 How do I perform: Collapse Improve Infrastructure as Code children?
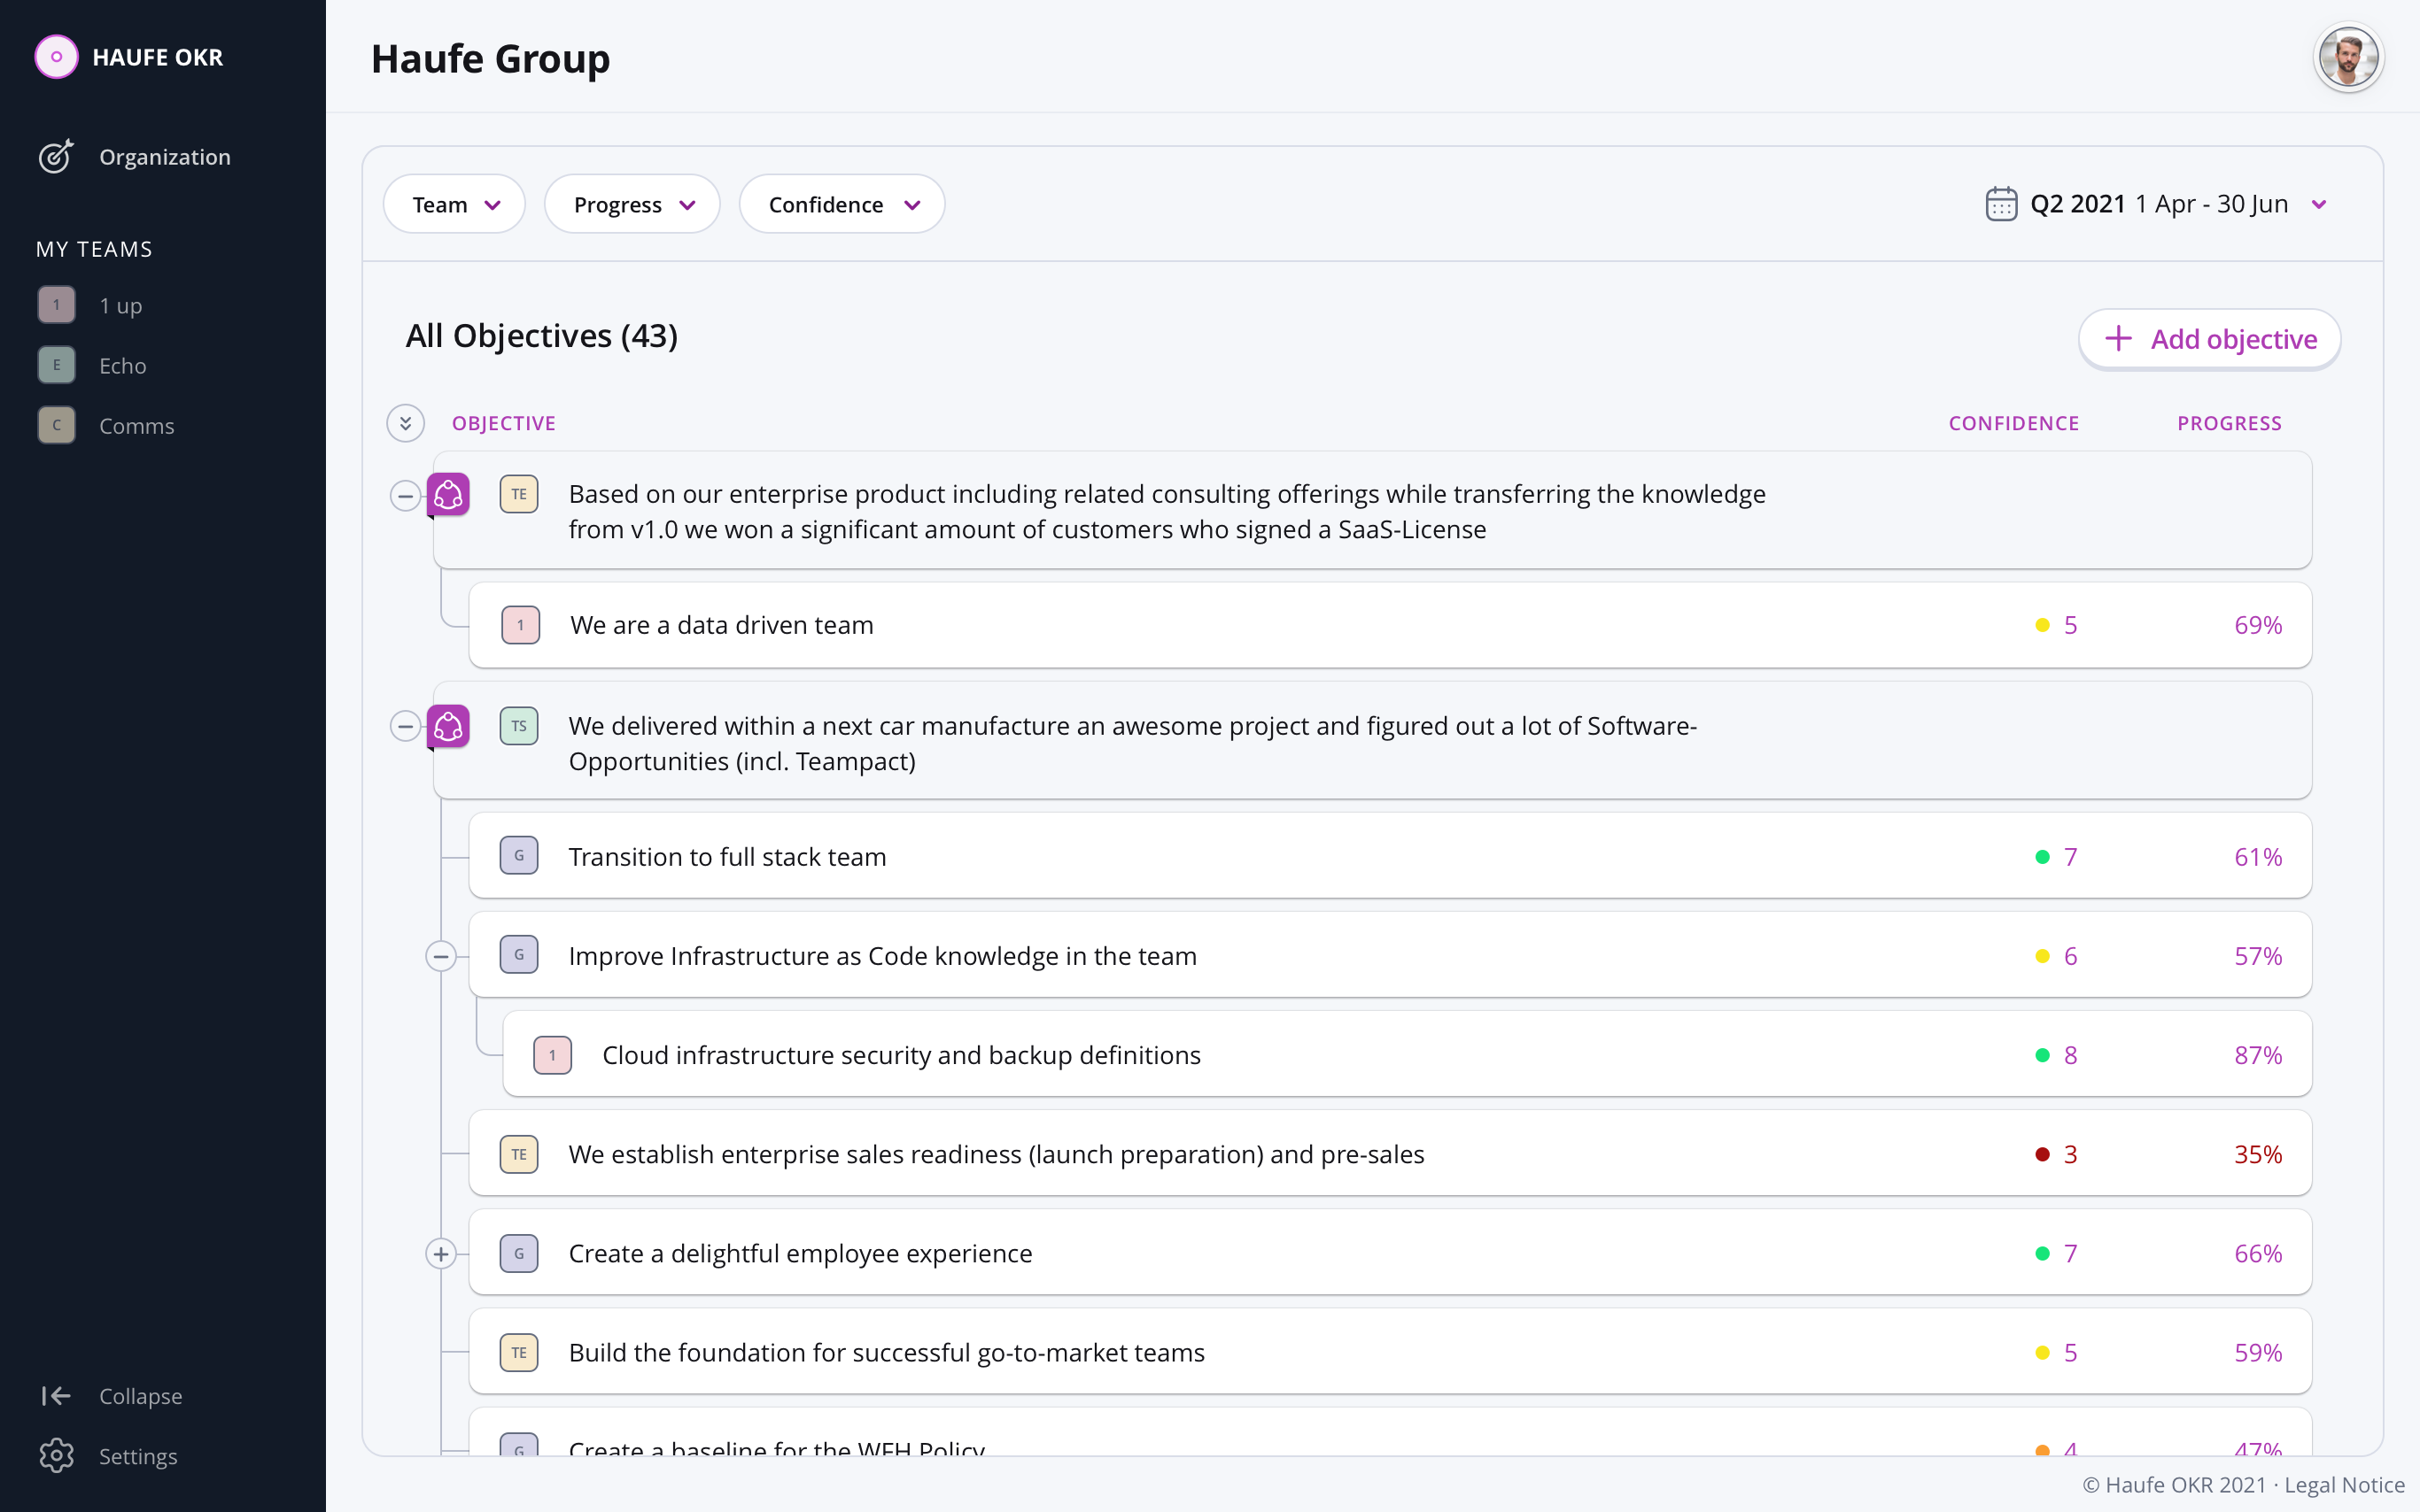click(x=441, y=956)
